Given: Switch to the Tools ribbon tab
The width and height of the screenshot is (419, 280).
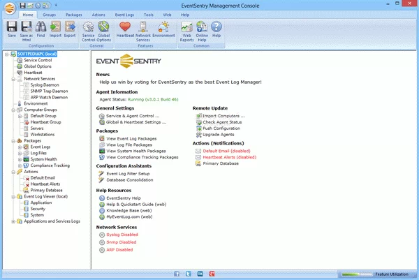Looking at the screenshot, I should 149,15.
